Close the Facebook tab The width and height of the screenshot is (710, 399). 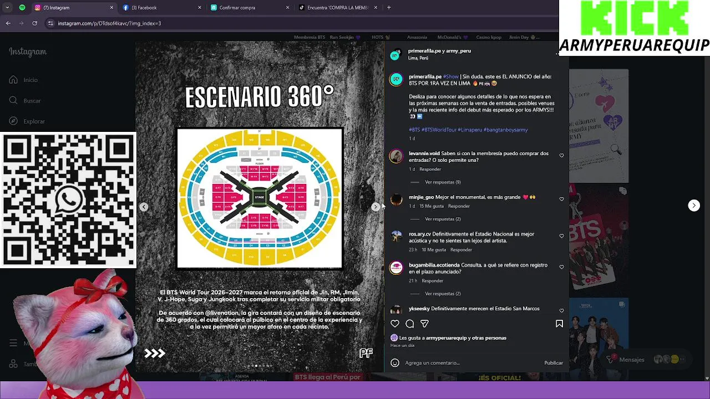[x=200, y=8]
